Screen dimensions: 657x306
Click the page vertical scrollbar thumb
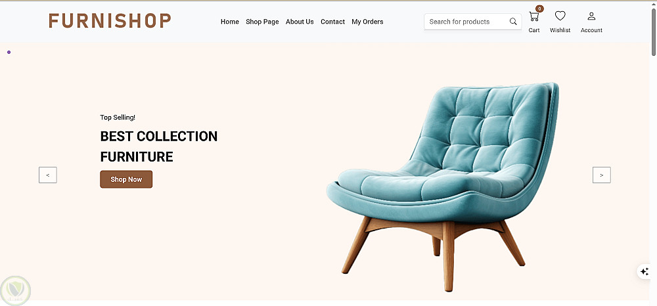click(653, 32)
